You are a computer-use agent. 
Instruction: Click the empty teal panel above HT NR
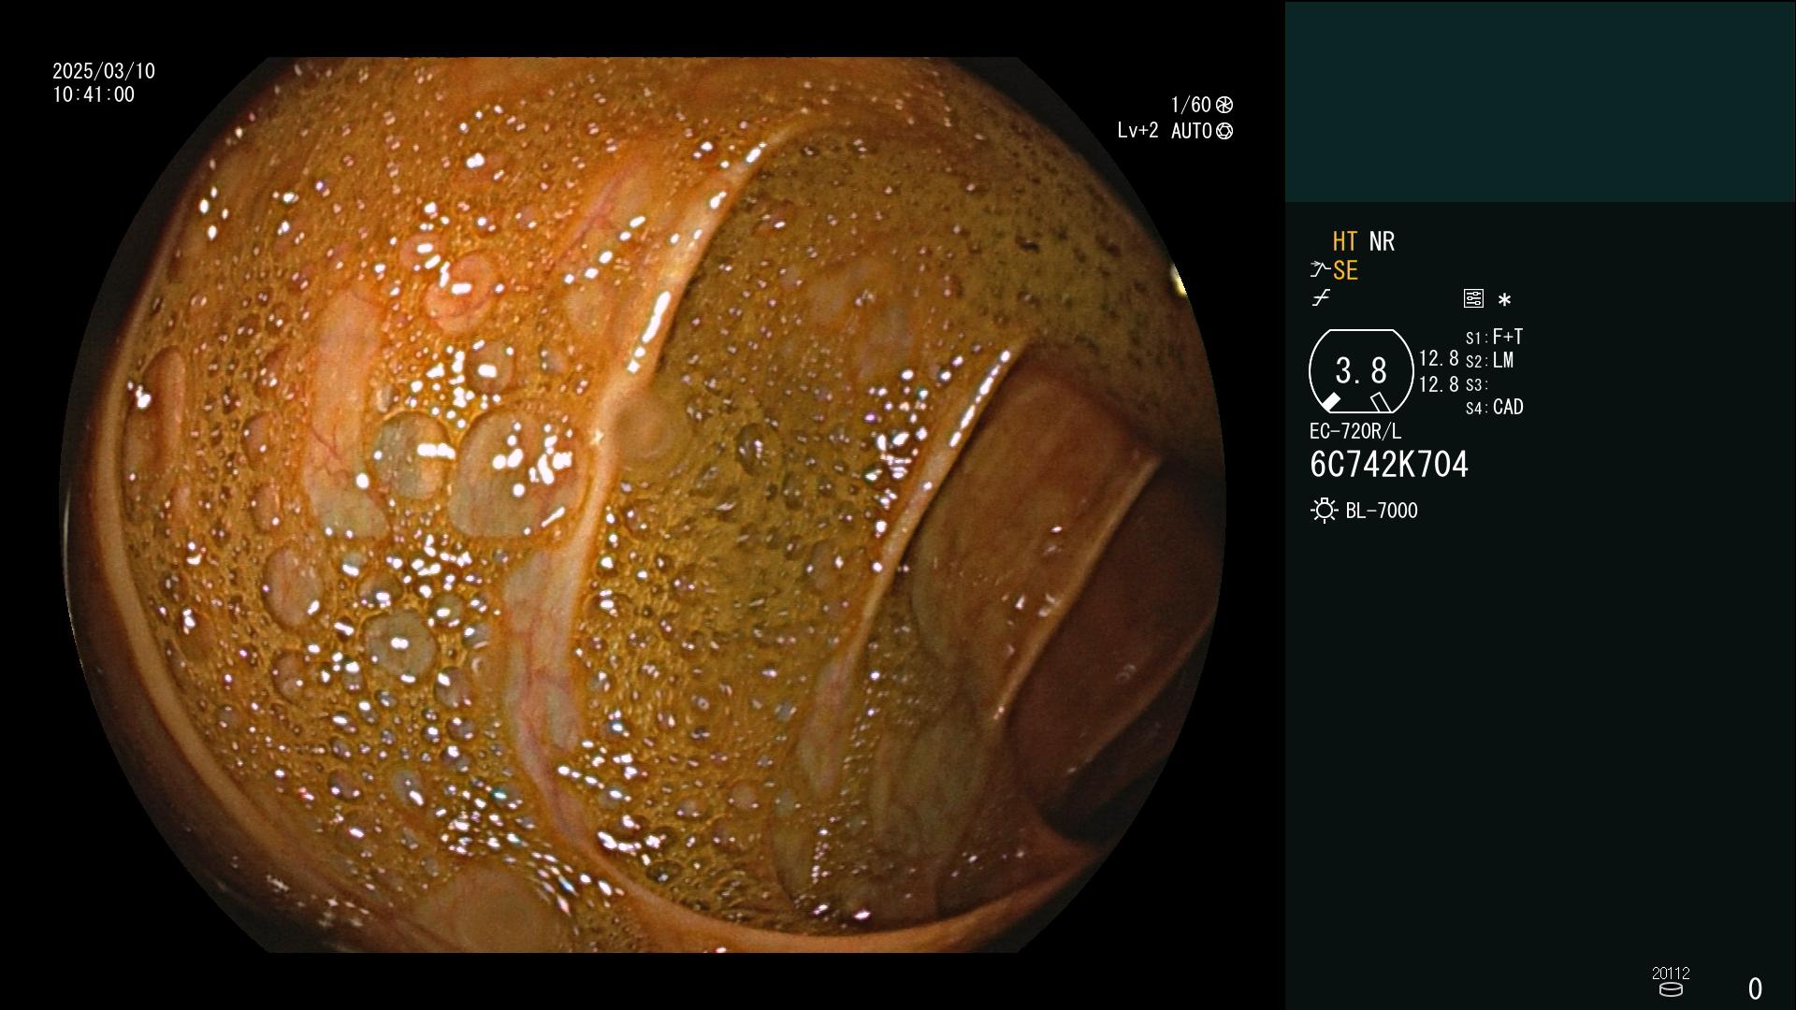coord(1540,101)
